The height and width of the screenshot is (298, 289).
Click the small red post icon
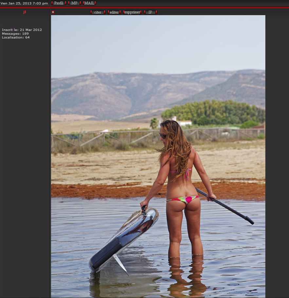(53, 12)
